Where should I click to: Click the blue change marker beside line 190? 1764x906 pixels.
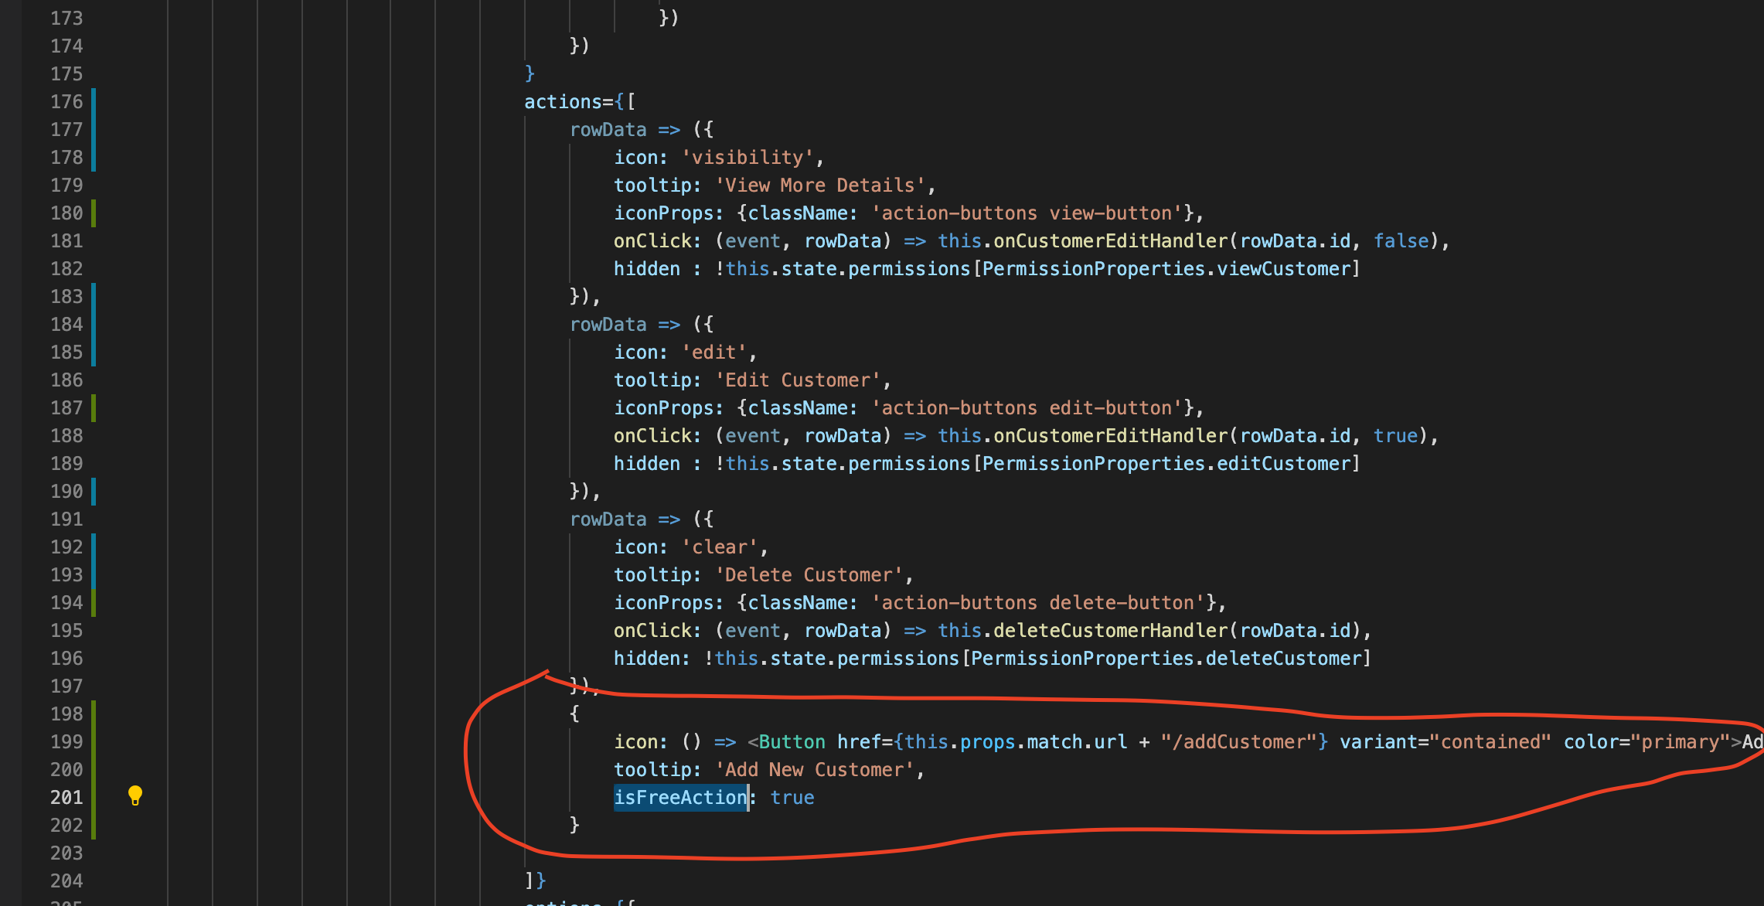coord(94,492)
